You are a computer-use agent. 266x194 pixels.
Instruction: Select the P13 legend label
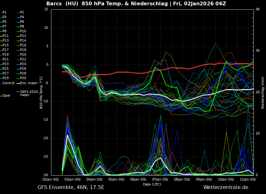point(5,41)
